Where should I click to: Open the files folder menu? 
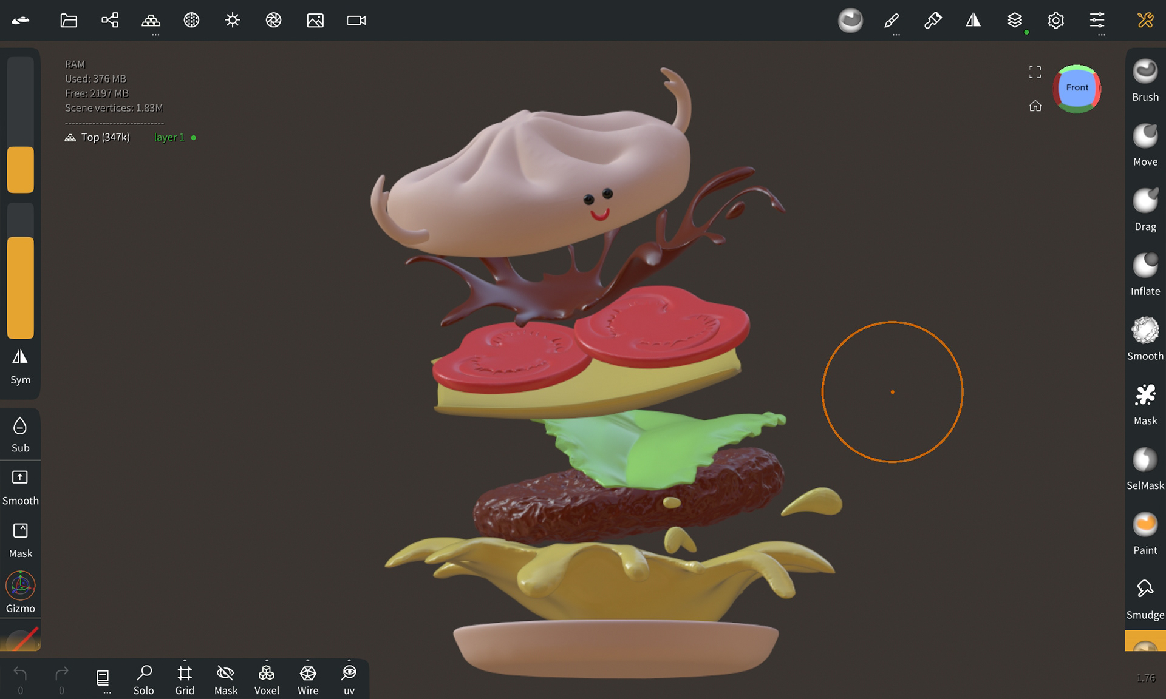pos(69,21)
